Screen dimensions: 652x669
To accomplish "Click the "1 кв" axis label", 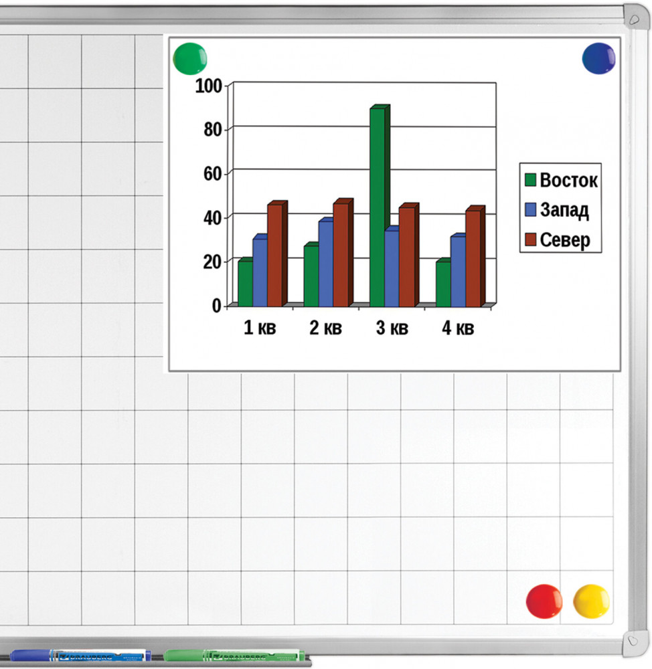I will point(259,328).
